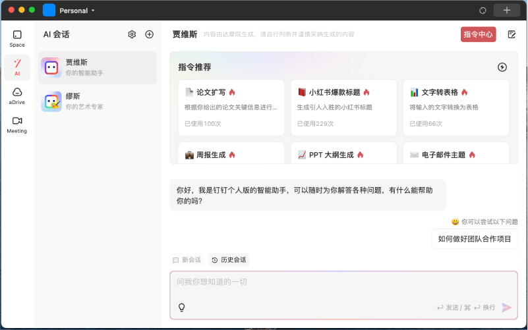Add a new AI conversation with plus icon
The width and height of the screenshot is (528, 330).
149,34
